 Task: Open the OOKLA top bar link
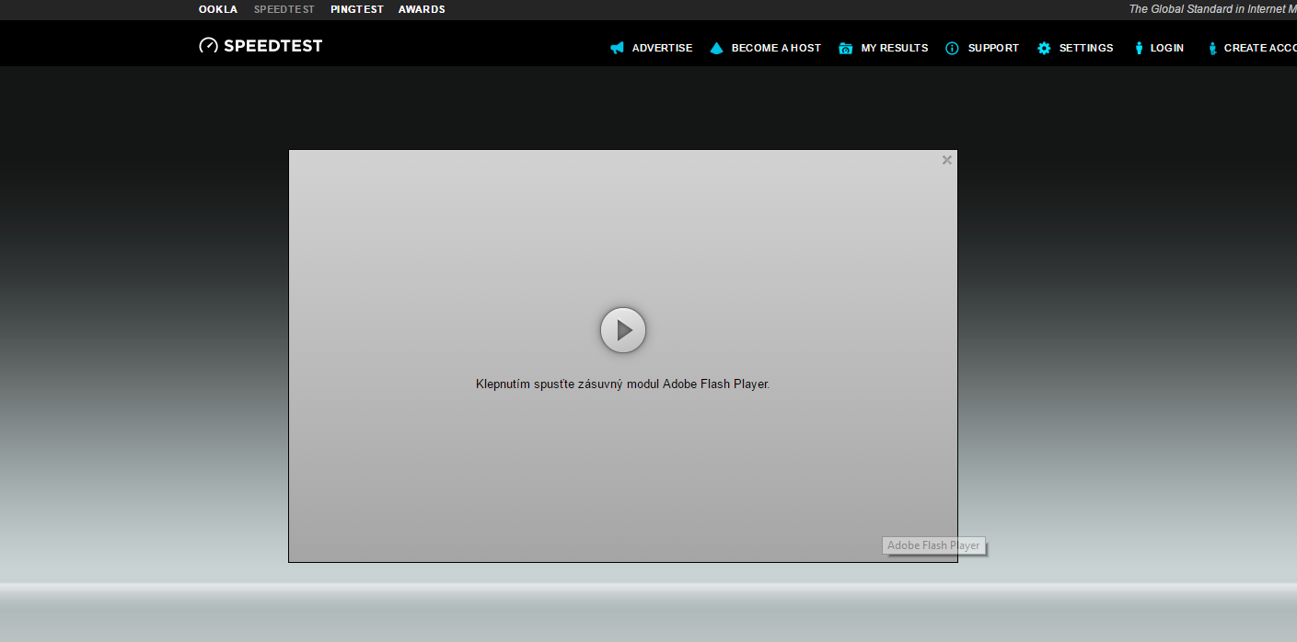218,9
